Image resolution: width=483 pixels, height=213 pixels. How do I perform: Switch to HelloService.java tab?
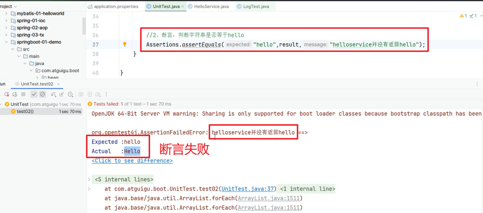pos(208,6)
